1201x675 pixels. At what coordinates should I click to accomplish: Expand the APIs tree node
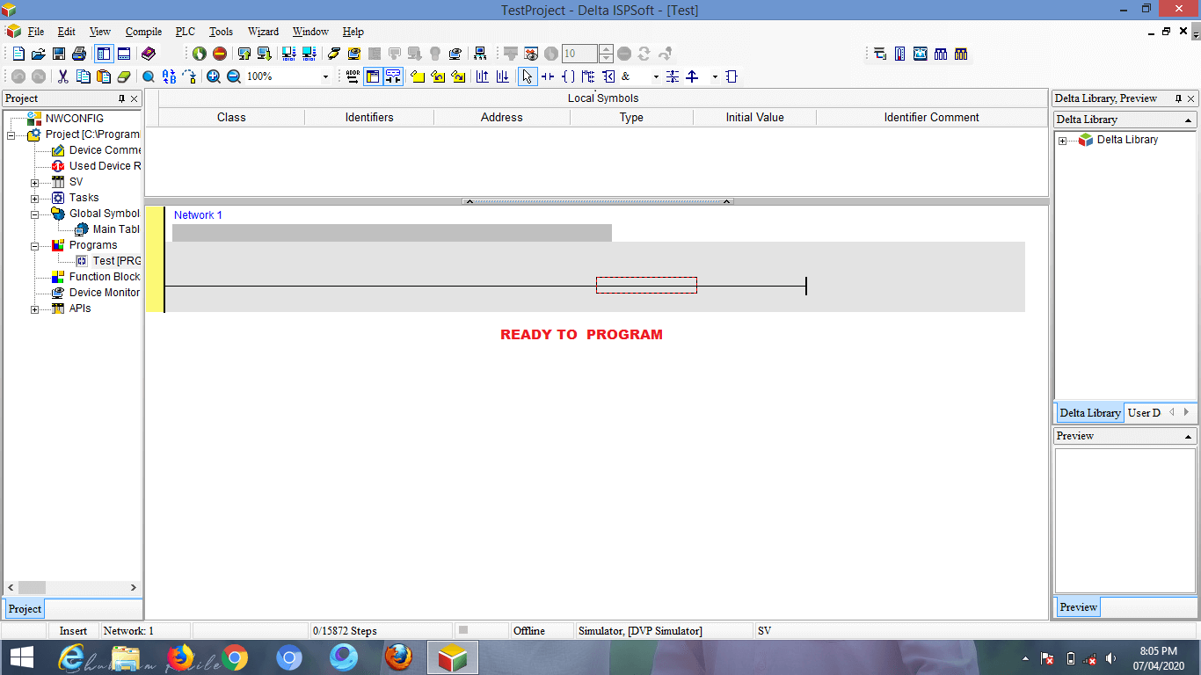pyautogui.click(x=35, y=309)
